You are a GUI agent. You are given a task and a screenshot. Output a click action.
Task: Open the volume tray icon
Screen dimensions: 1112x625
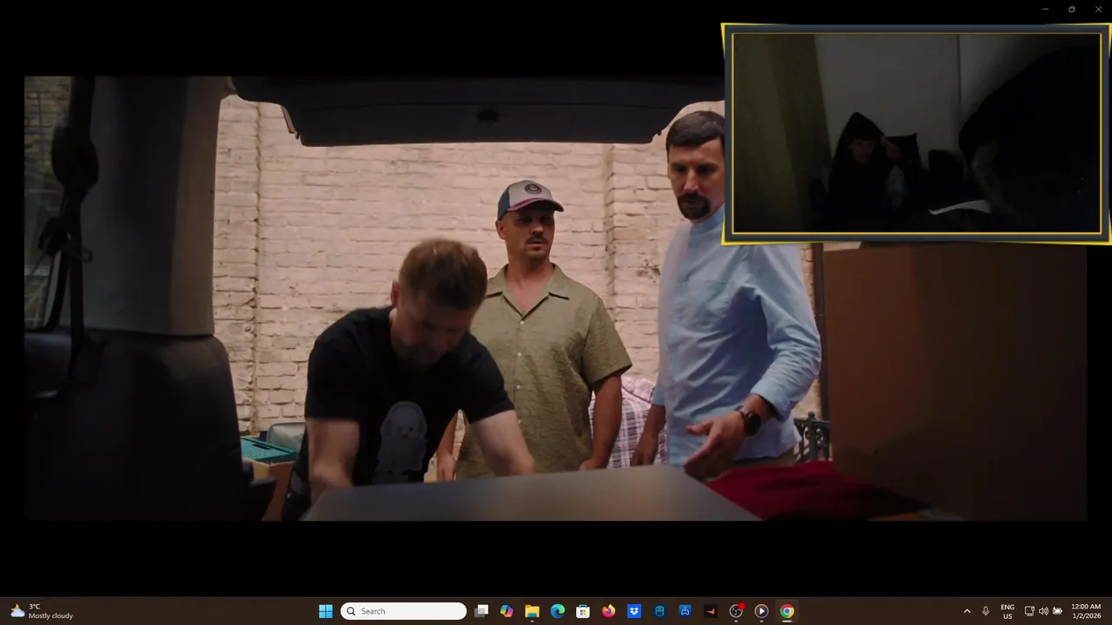click(x=1043, y=611)
